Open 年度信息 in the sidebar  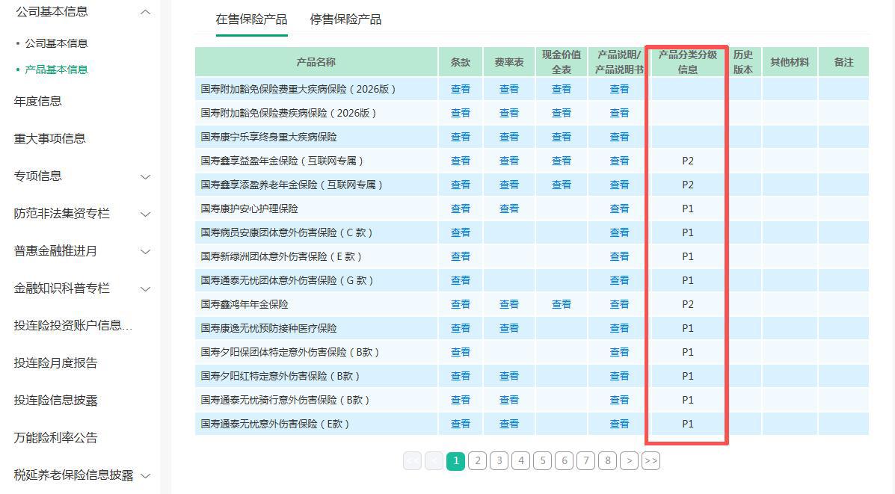(x=38, y=101)
